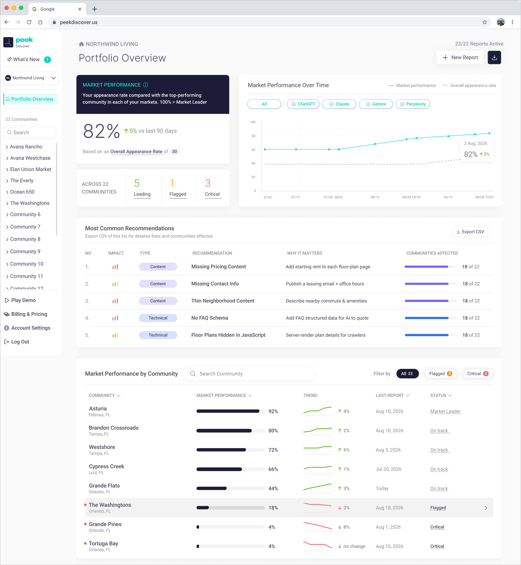The width and height of the screenshot is (521, 565).
Task: Click the Critical communities count
Action: click(x=213, y=188)
